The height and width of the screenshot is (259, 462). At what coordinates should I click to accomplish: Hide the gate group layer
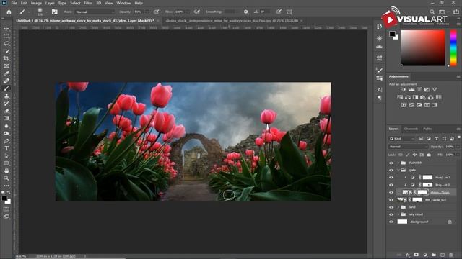tap(391, 170)
